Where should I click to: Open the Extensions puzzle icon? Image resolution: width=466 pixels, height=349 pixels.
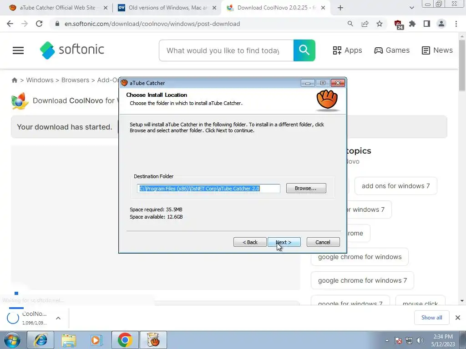(412, 24)
